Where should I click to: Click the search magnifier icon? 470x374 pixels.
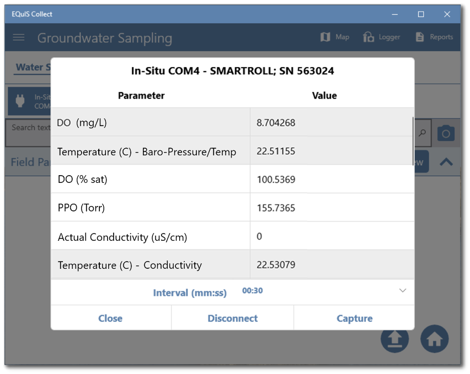(x=421, y=133)
